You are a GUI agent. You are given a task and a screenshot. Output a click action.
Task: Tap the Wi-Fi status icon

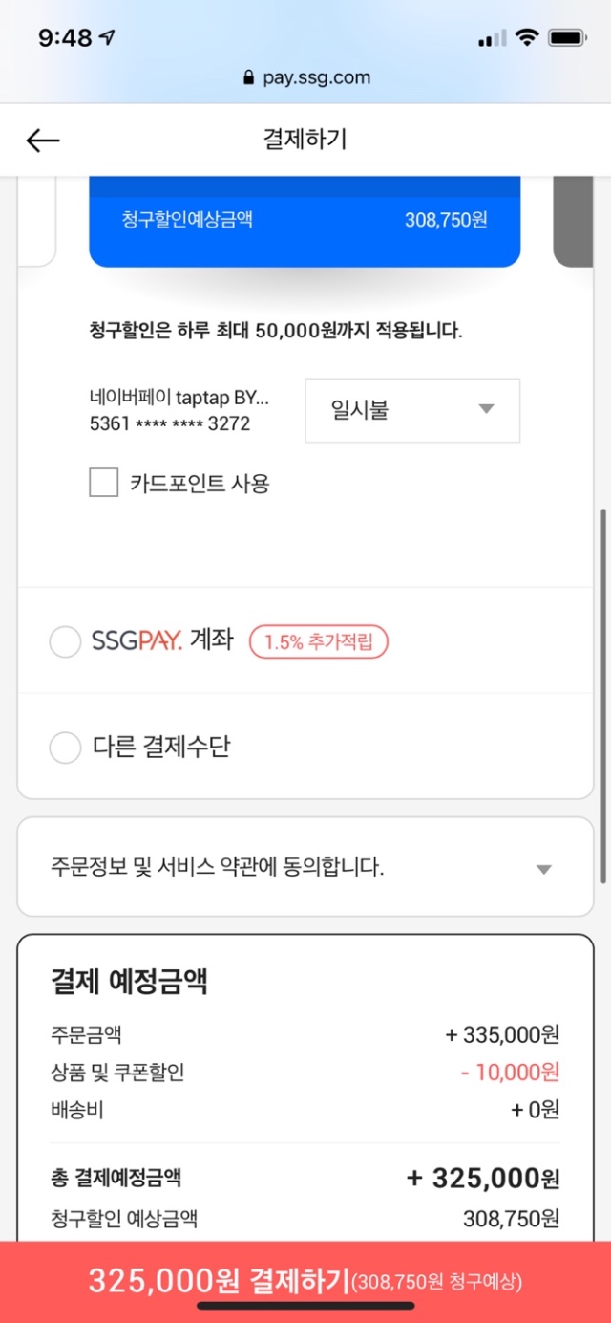click(526, 38)
